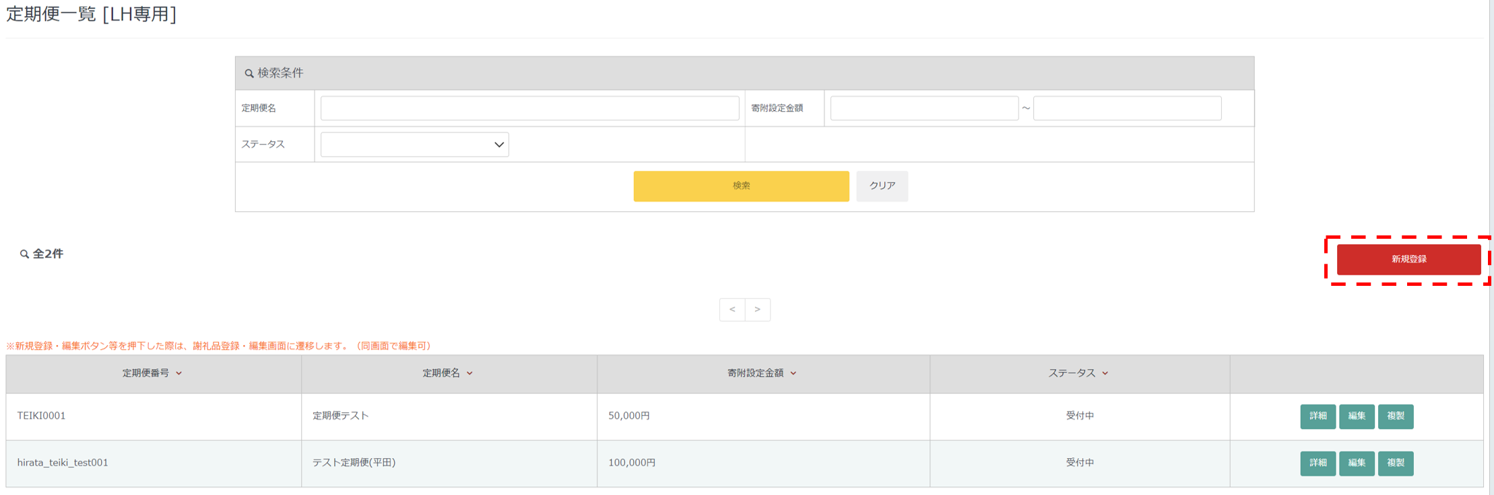Open the ステータス dropdown

point(414,145)
